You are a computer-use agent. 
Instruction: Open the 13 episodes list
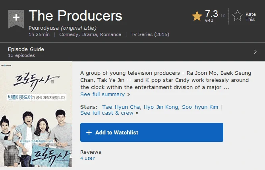click(21, 55)
